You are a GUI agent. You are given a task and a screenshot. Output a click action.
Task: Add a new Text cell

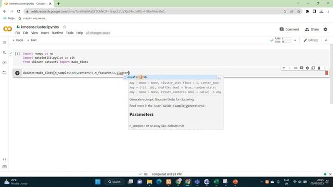point(32,41)
